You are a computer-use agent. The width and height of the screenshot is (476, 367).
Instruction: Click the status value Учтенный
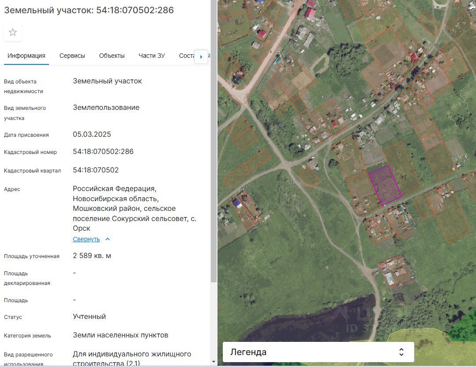click(89, 317)
